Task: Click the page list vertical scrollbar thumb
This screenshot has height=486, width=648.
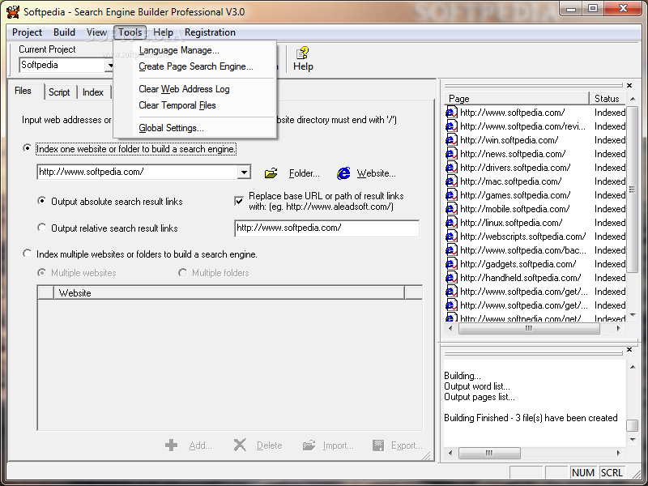Action: click(632, 189)
